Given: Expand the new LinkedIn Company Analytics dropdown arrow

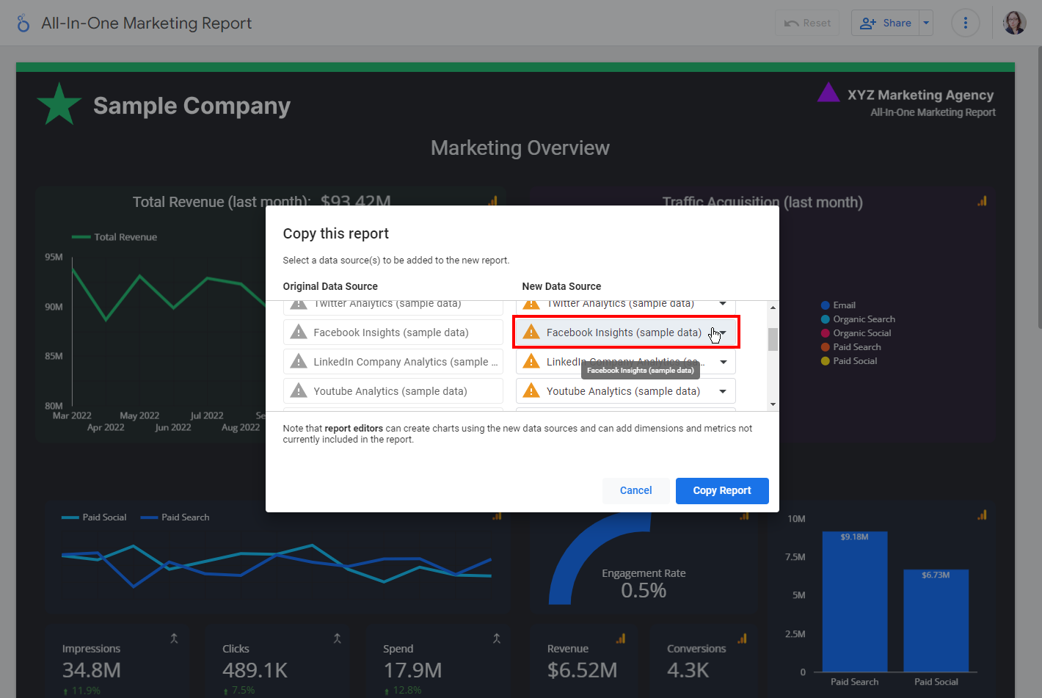Looking at the screenshot, I should [x=723, y=362].
